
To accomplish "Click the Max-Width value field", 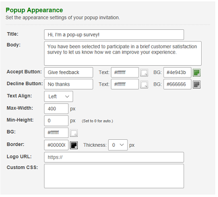I will (56, 109).
